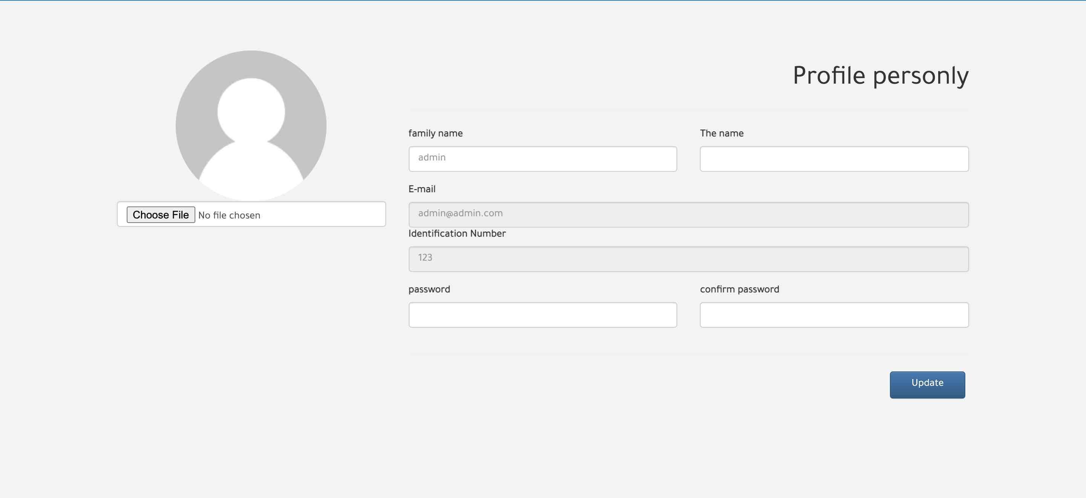Click 'The name' label text
This screenshot has height=498, width=1086.
click(721, 133)
